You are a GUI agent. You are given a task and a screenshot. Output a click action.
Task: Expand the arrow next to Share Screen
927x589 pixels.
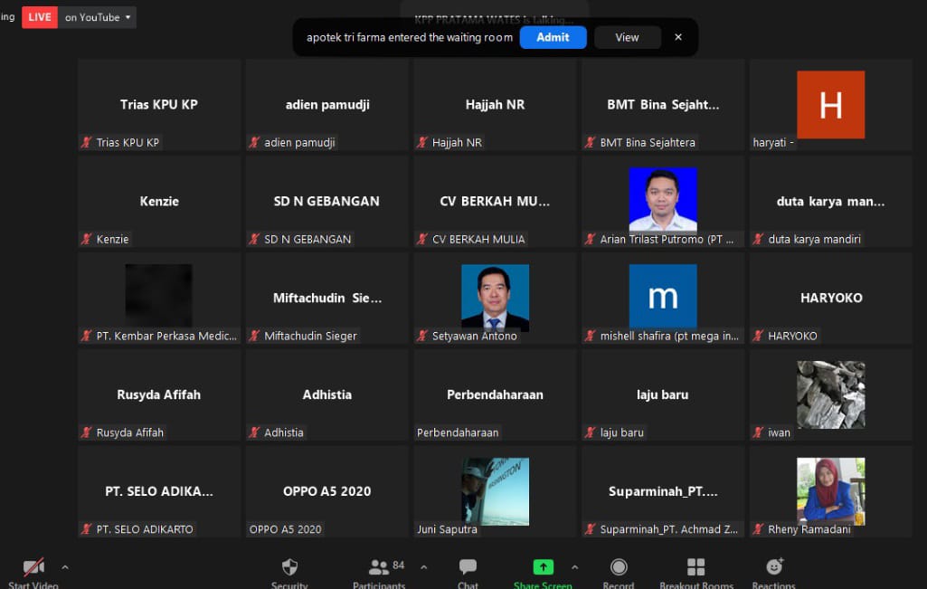[x=573, y=567]
